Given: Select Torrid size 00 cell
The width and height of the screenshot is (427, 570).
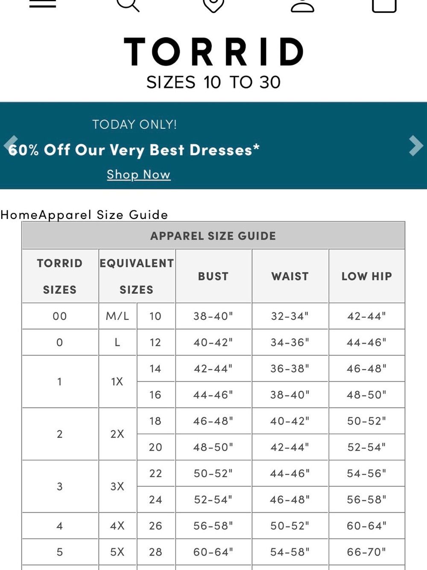Looking at the screenshot, I should pos(60,316).
